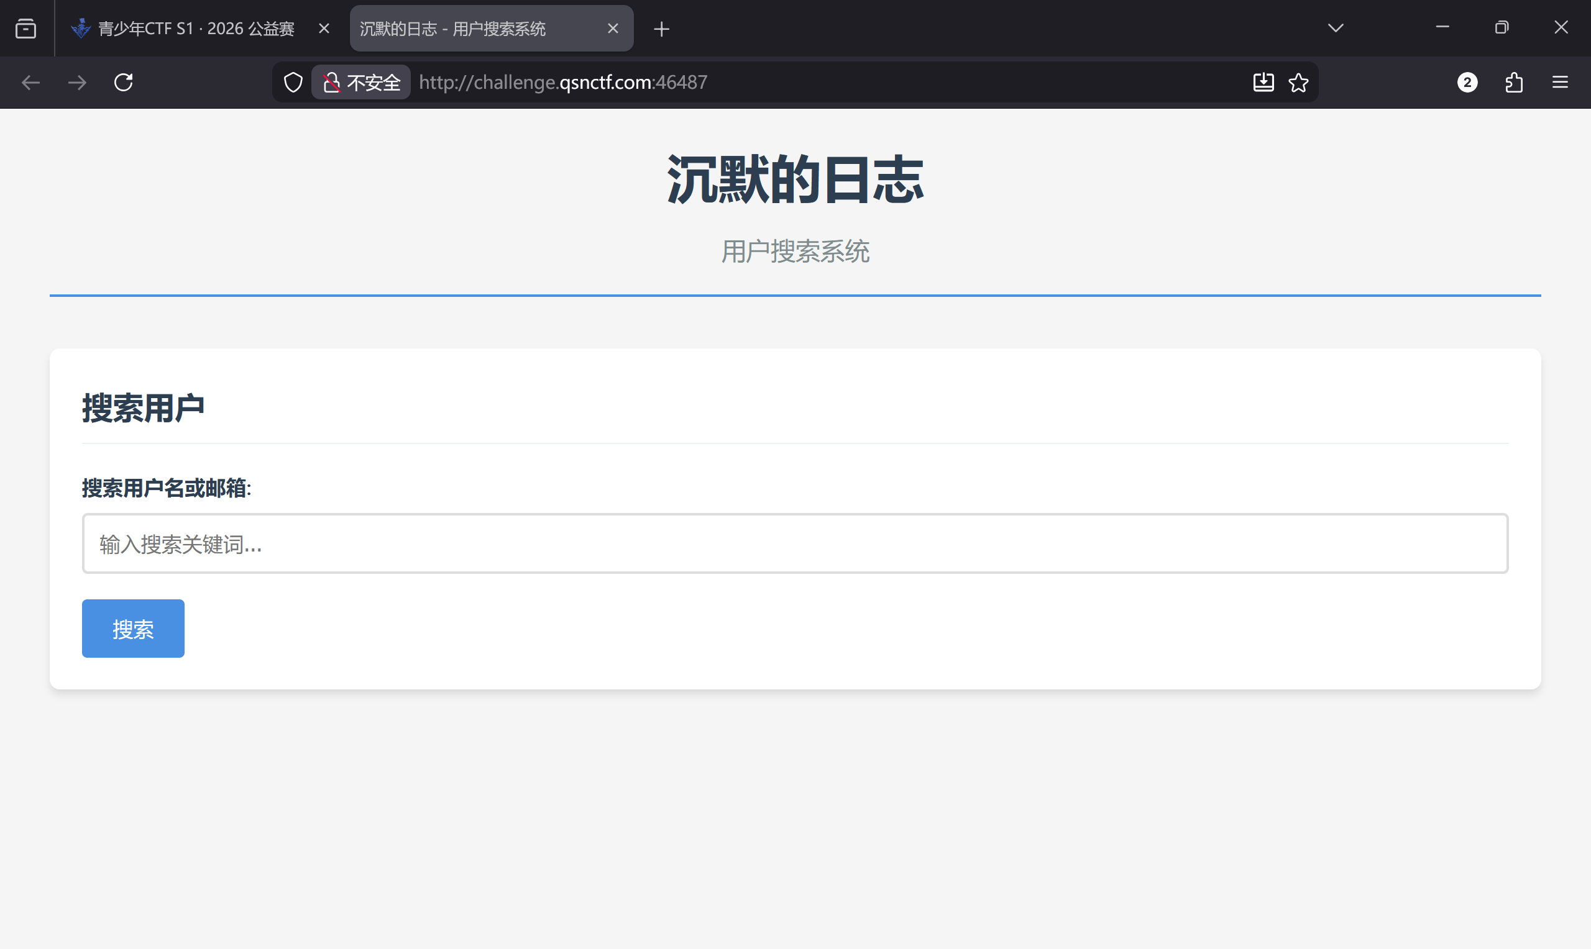
Task: Click the reload page icon
Action: point(124,83)
